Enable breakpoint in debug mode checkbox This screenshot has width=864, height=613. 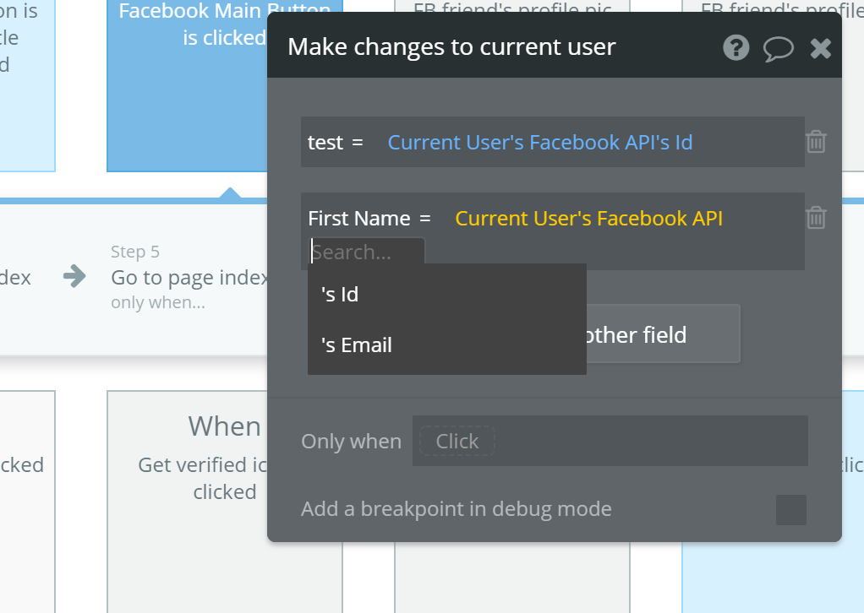[x=790, y=510]
